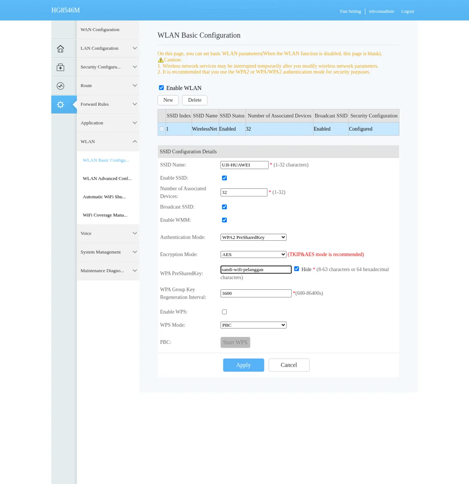Open the WPS Mode dropdown

click(253, 325)
